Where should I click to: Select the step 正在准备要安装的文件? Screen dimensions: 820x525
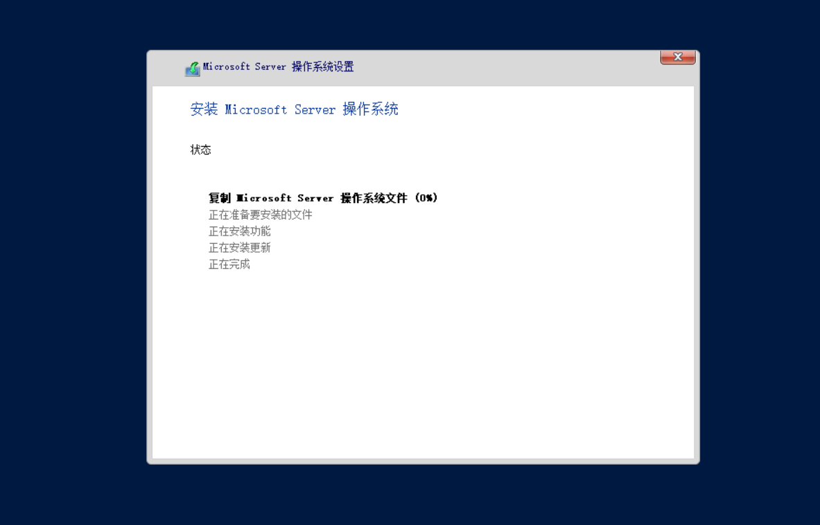pyautogui.click(x=260, y=215)
